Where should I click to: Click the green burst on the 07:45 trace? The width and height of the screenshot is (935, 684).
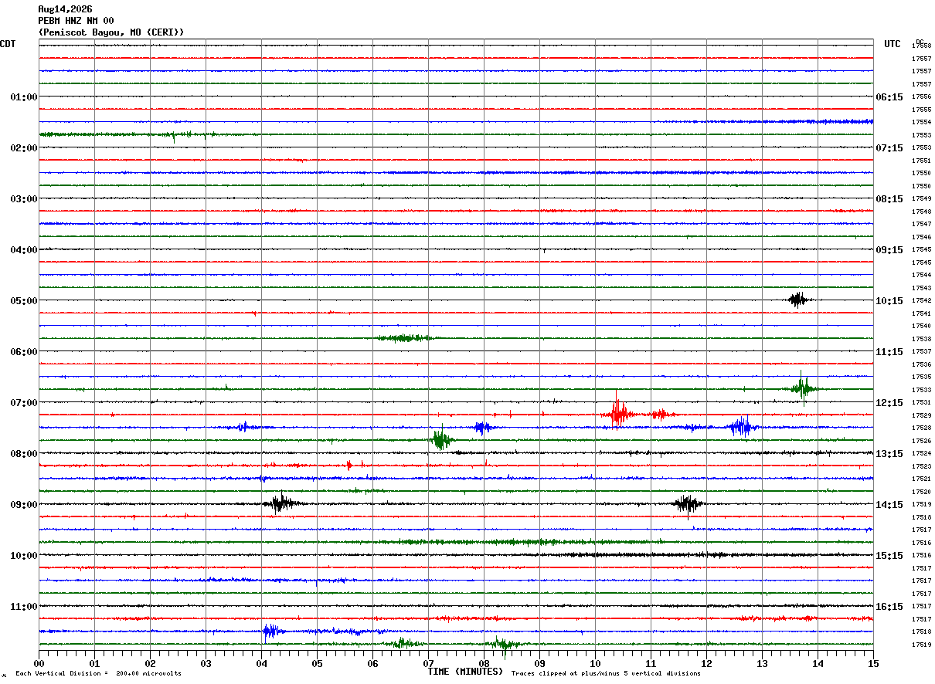(x=442, y=440)
